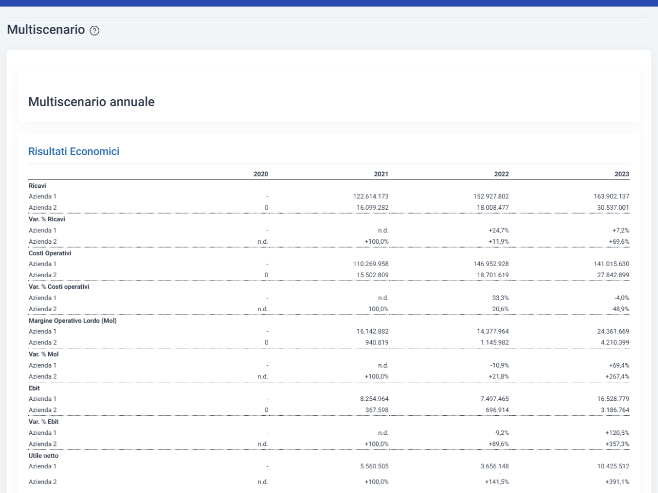Select the Mol value 14.377.964

tap(492, 331)
